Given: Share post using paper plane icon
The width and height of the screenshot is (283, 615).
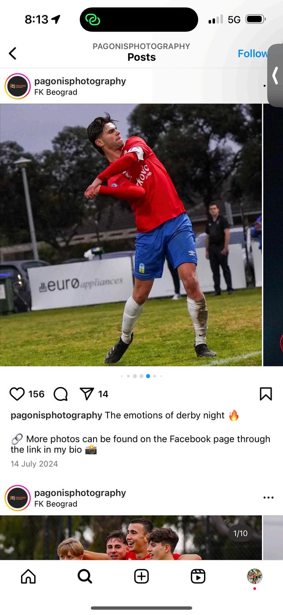Looking at the screenshot, I should click(x=87, y=394).
